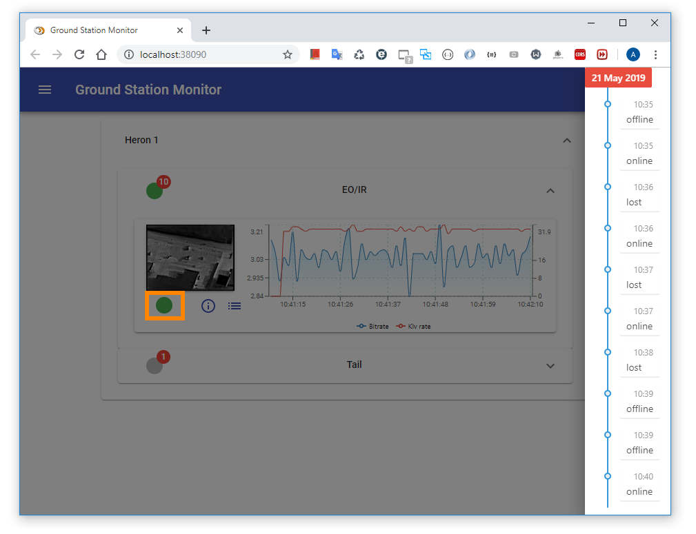This screenshot has height=534, width=696.
Task: Click the green status indicator below thumbnail
Action: pyautogui.click(x=164, y=305)
